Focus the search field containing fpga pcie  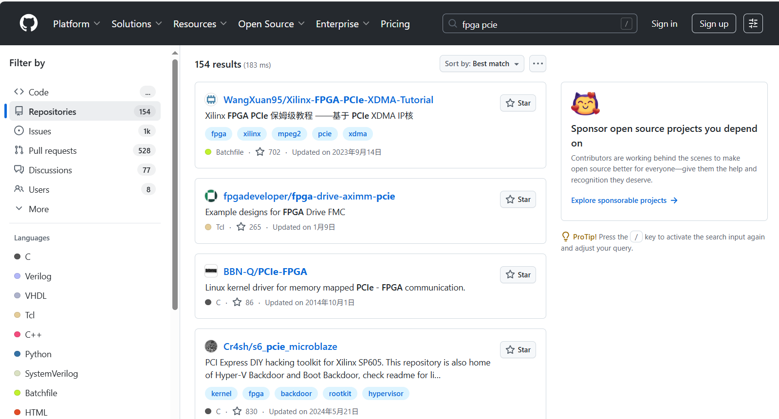pos(539,23)
